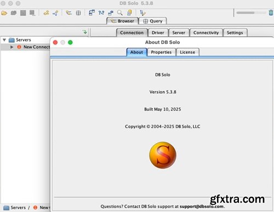Click the Built May 10, 2025 text
Screen dimensions: 274x212
[x=163, y=109]
